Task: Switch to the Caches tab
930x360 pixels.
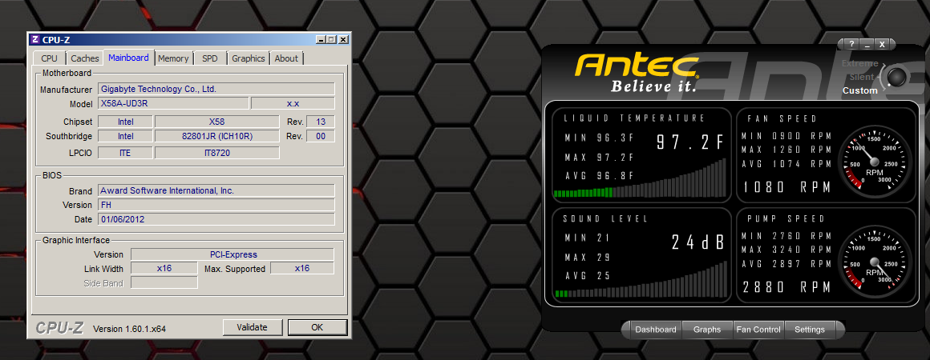Action: 85,58
